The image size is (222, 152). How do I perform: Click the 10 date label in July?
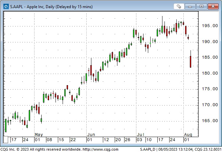coord(149,140)
